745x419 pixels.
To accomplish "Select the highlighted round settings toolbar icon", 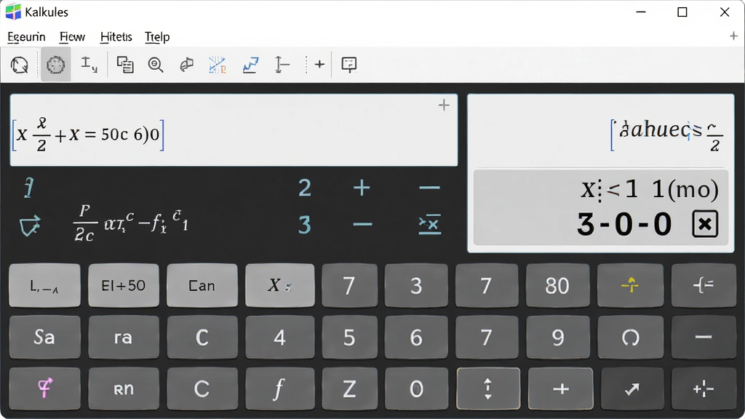I will click(x=55, y=65).
